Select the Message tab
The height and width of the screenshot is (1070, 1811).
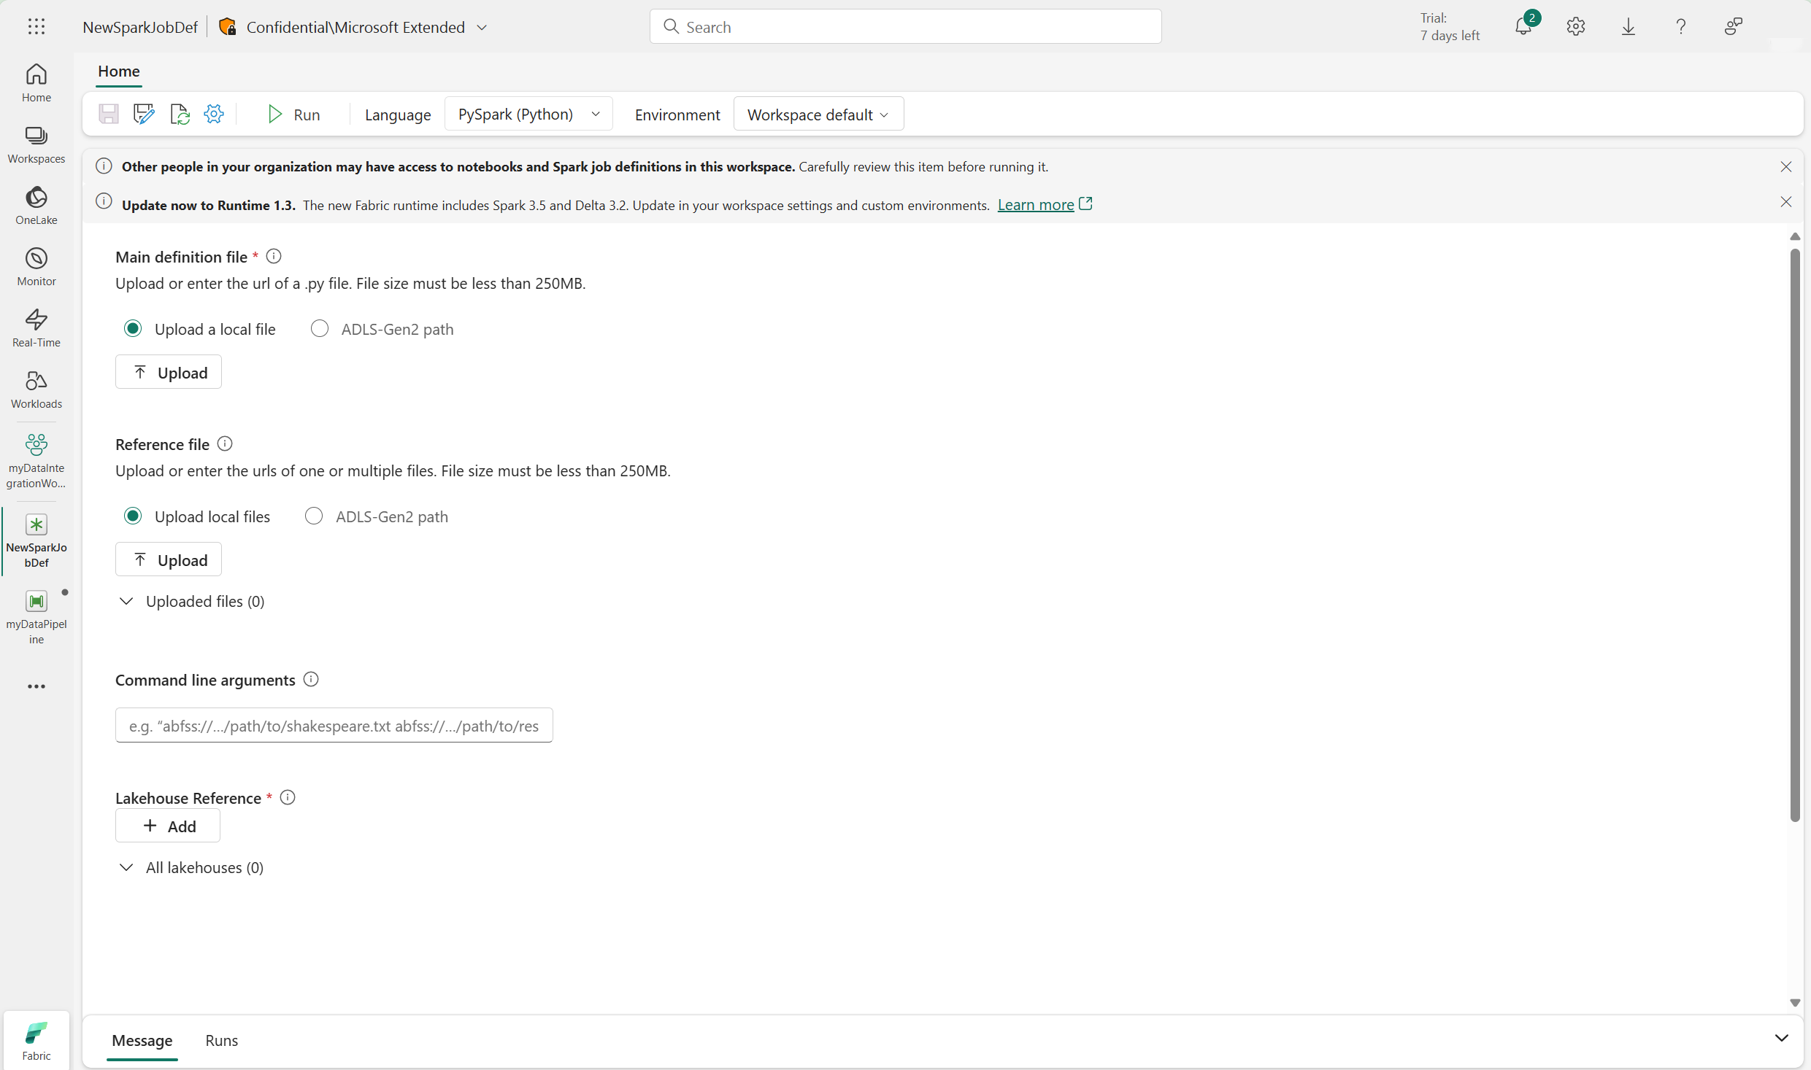click(x=142, y=1040)
